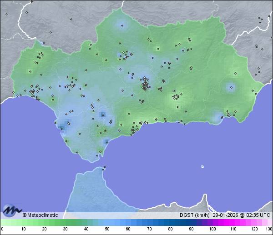Click the dark blue 80 km/h scale segment
Screen dimensions: 273x235
pyautogui.click(x=170, y=222)
